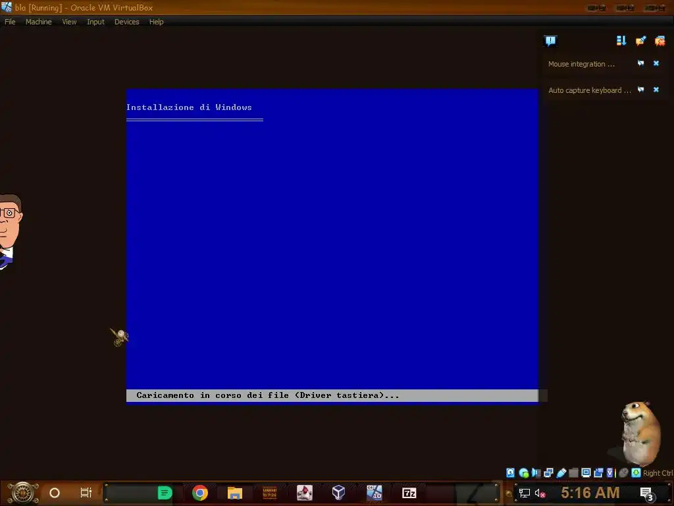Click the dismiss-all notifications icon
The image size is (674, 506).
tap(660, 41)
